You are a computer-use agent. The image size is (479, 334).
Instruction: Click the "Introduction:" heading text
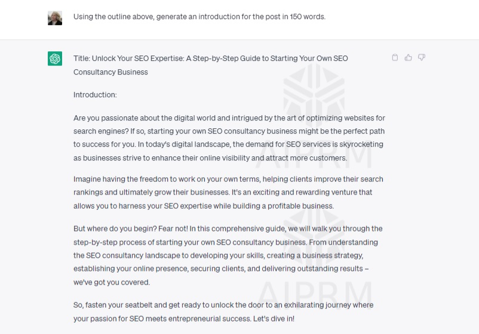(x=95, y=95)
